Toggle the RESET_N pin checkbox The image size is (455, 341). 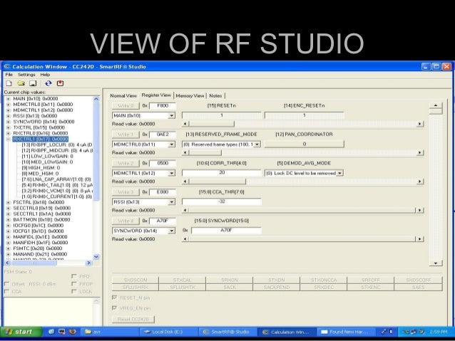click(114, 298)
